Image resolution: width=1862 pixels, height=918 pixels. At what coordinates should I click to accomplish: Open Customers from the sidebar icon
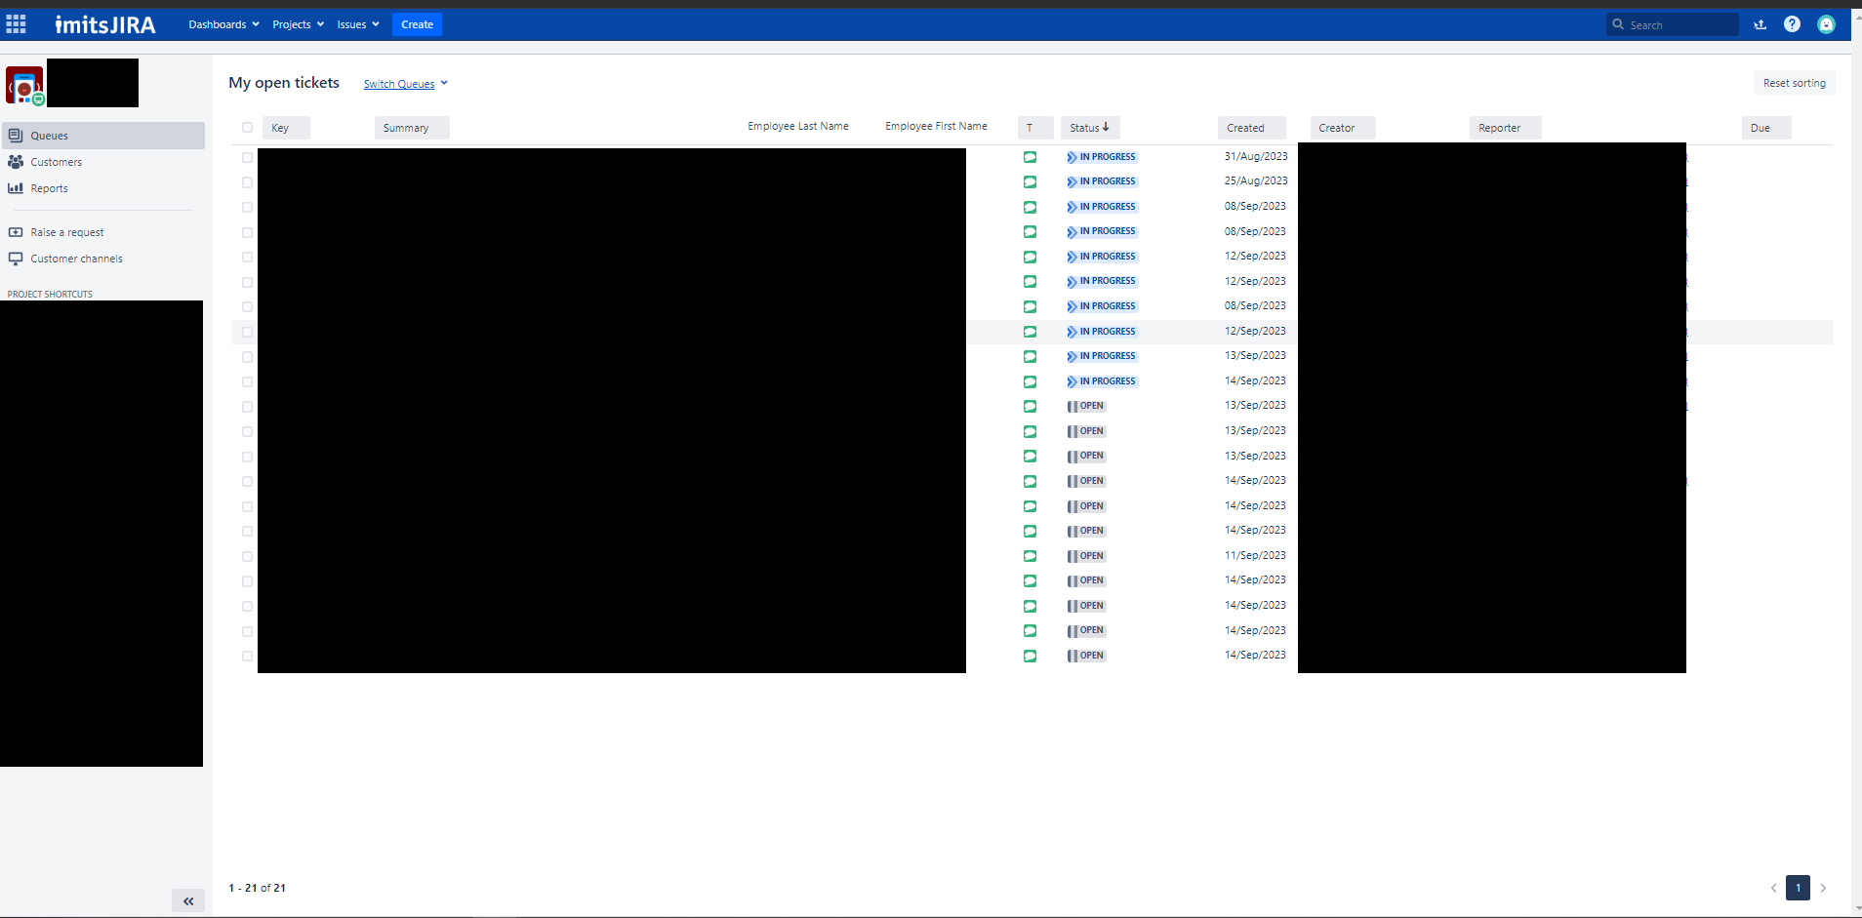pos(16,162)
